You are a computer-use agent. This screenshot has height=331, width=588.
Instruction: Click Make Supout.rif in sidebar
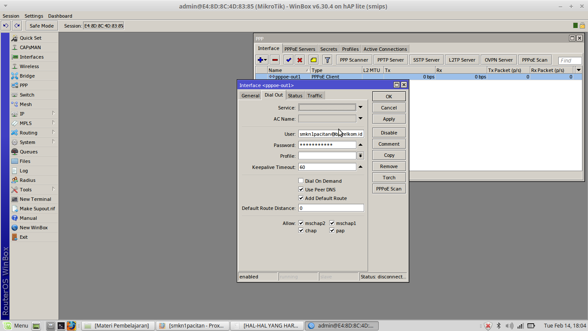37,209
